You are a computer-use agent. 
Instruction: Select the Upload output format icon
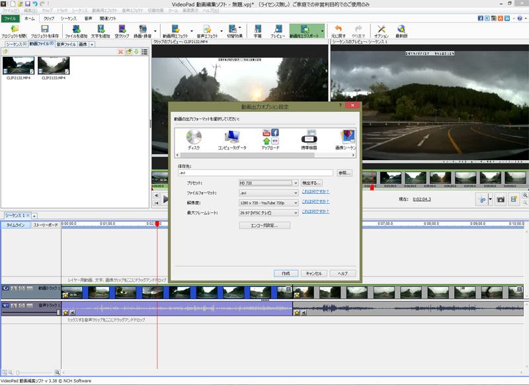point(270,140)
